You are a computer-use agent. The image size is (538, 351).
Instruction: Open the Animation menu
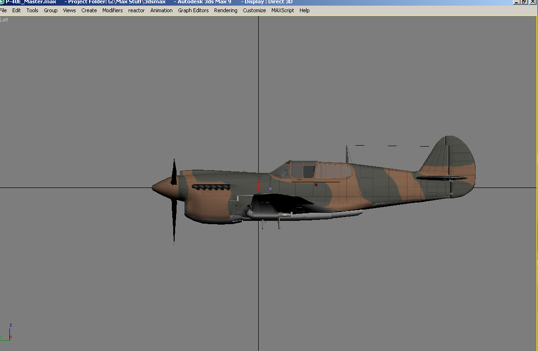click(161, 10)
